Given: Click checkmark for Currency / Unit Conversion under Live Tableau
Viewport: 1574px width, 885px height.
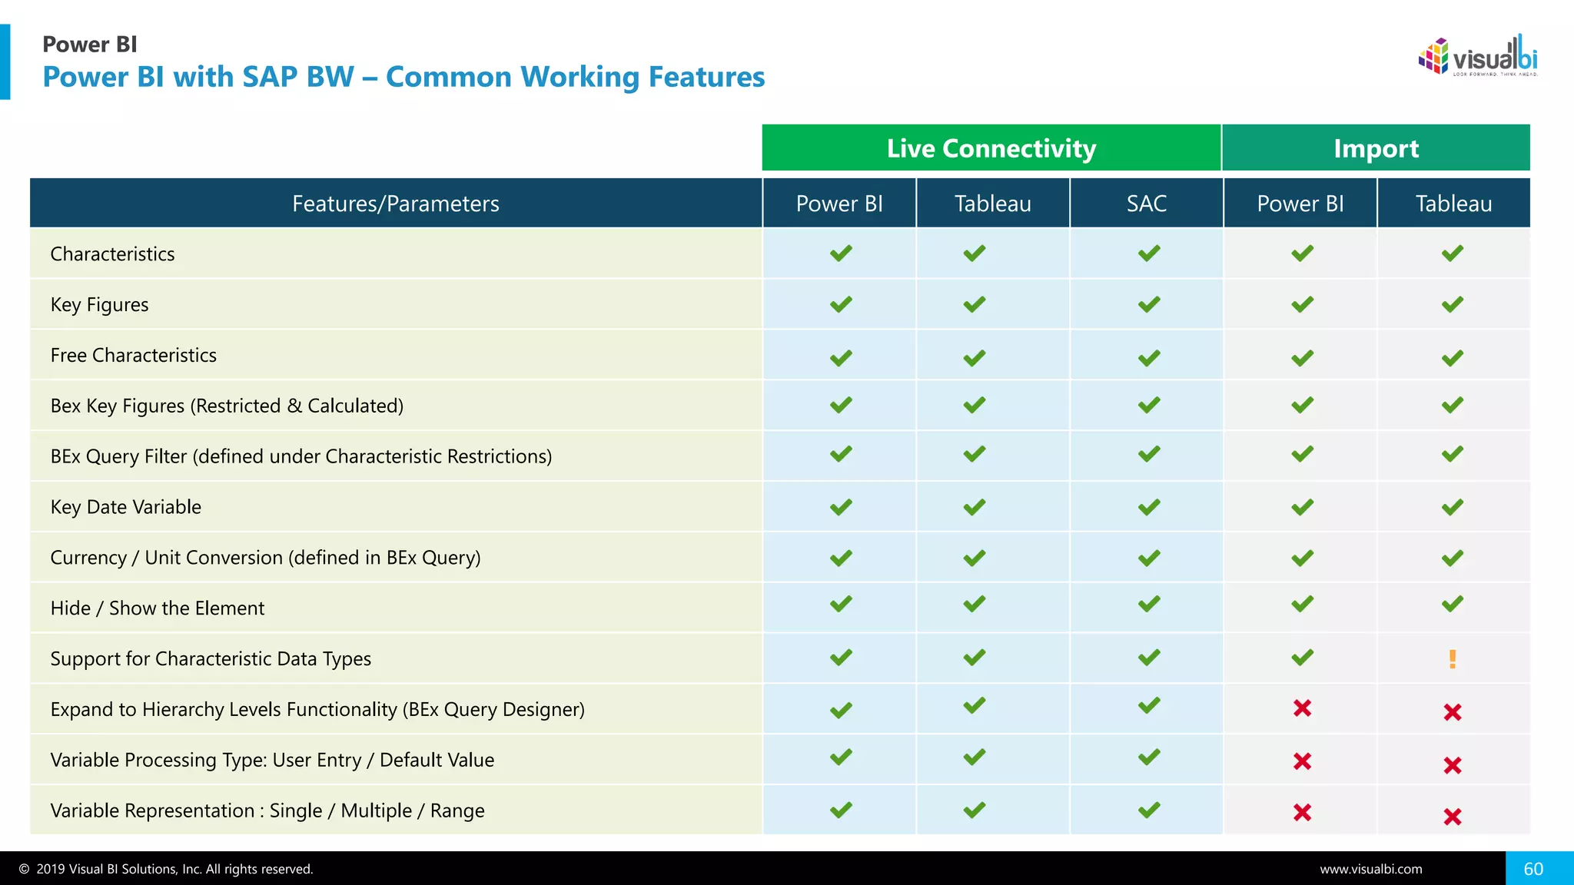Looking at the screenshot, I should [975, 559].
